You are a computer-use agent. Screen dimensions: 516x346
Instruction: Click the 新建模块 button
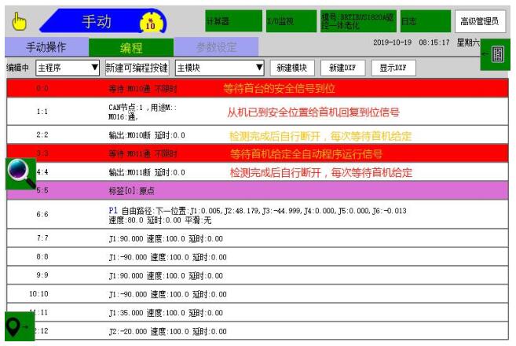click(292, 68)
